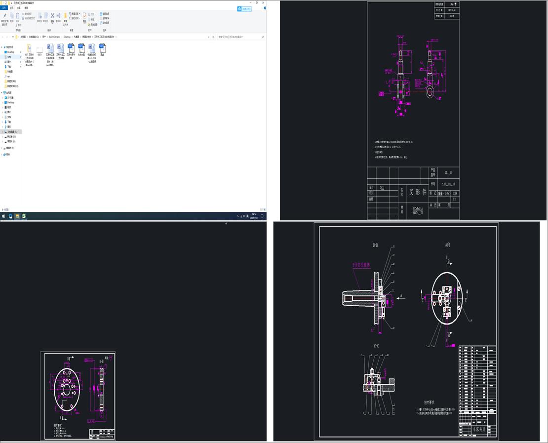This screenshot has height=443, width=548.
Task: Click Invert selection in the ribbon
Action: tap(105, 23)
